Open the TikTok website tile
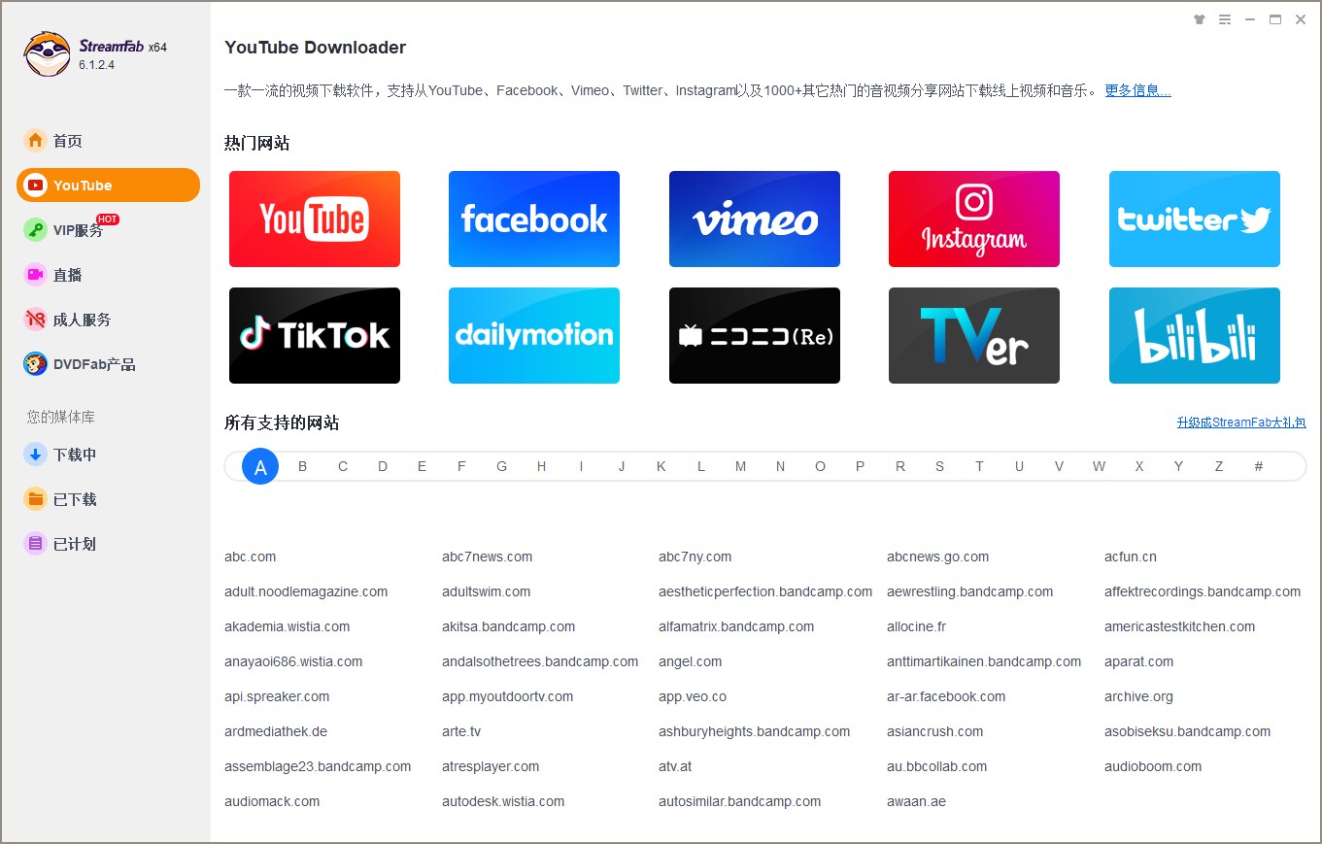Screen dimensions: 1322x844 (315, 335)
